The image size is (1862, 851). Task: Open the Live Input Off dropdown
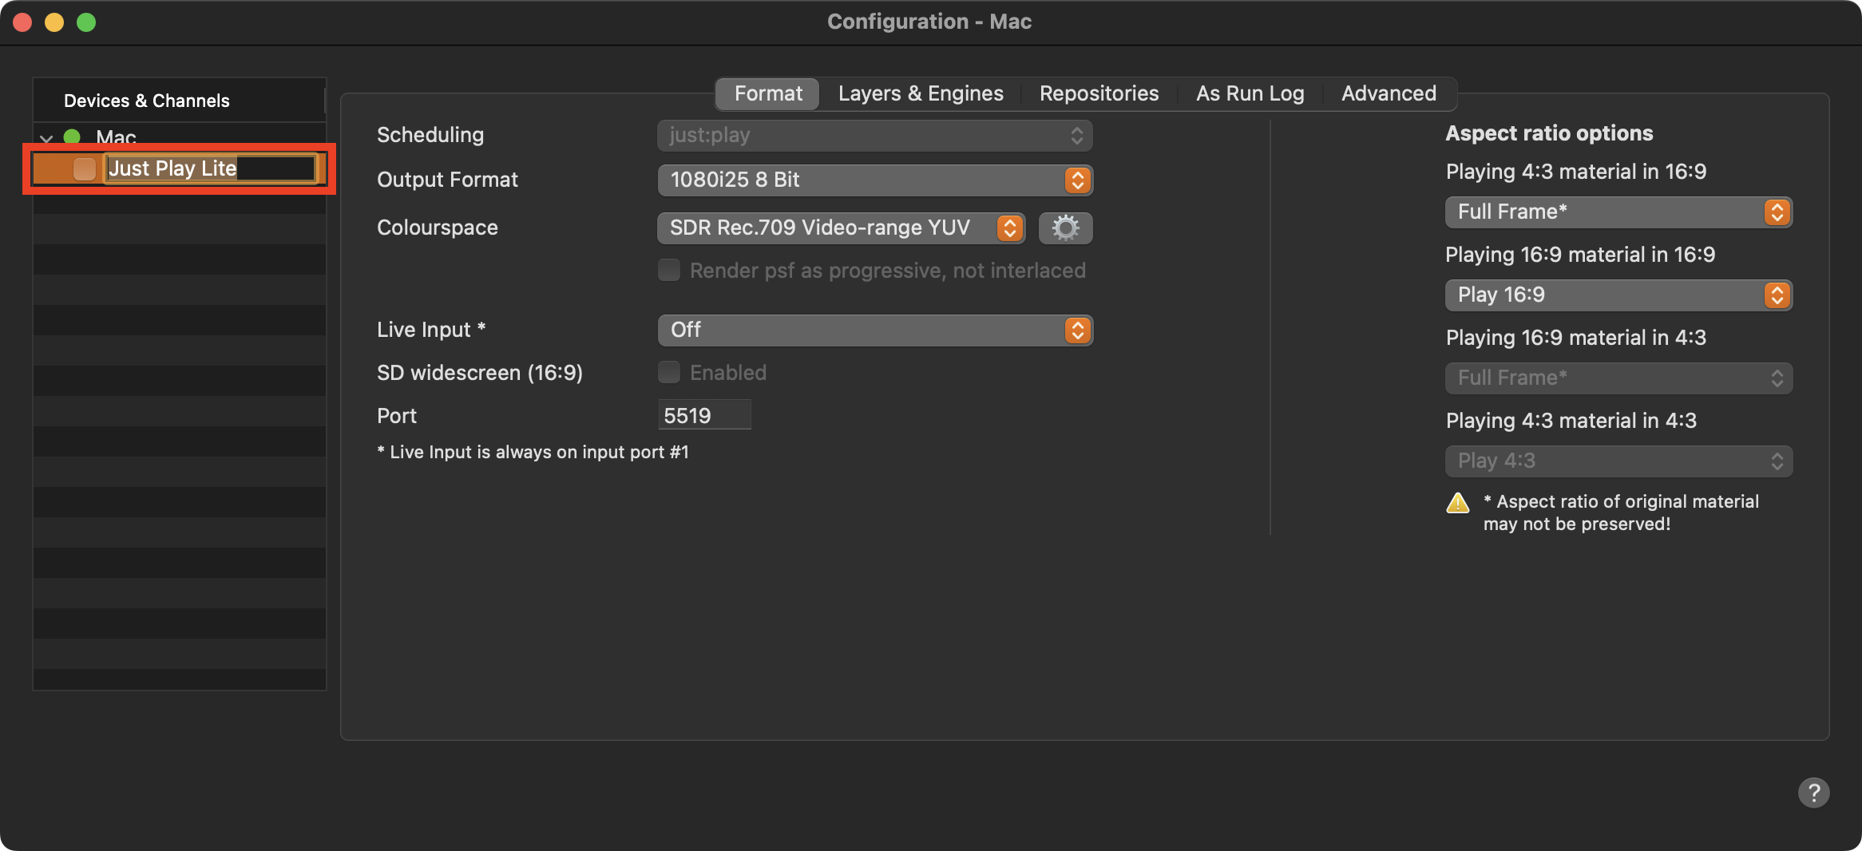[x=875, y=330]
